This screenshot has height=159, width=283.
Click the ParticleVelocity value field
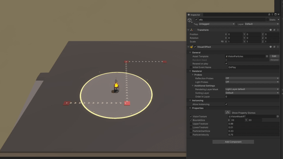(253, 135)
